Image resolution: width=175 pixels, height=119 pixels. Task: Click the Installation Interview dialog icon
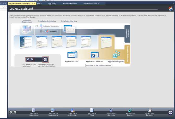point(69,29)
